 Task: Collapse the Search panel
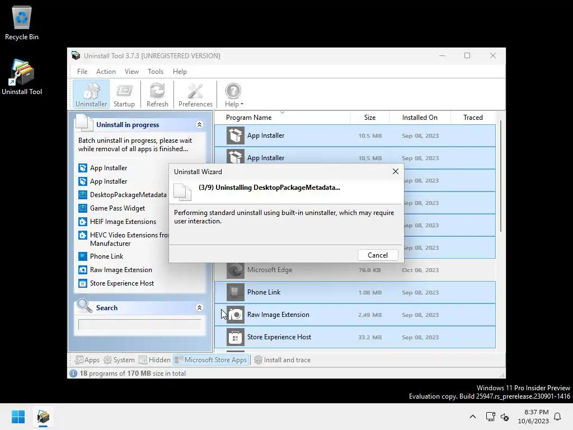click(200, 307)
